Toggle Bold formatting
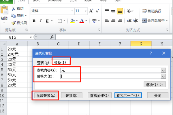 point(34,21)
